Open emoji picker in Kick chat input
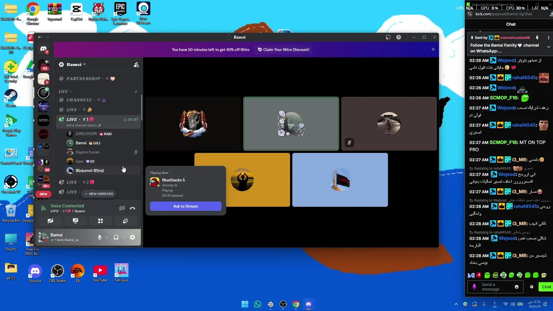This screenshot has width=553, height=311. click(517, 287)
